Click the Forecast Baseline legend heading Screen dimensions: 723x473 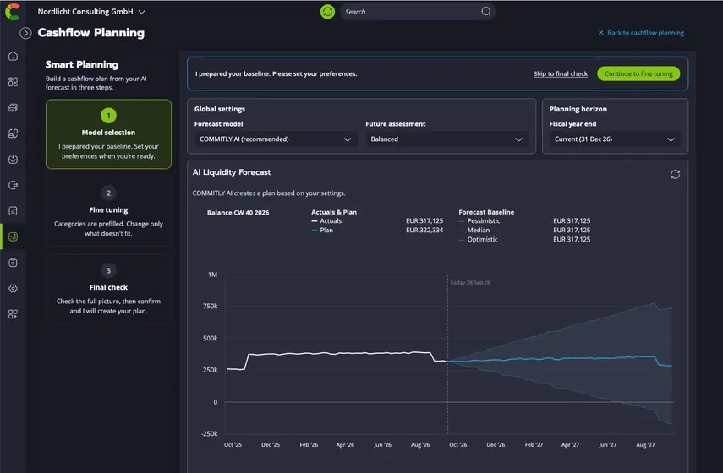pyautogui.click(x=486, y=212)
